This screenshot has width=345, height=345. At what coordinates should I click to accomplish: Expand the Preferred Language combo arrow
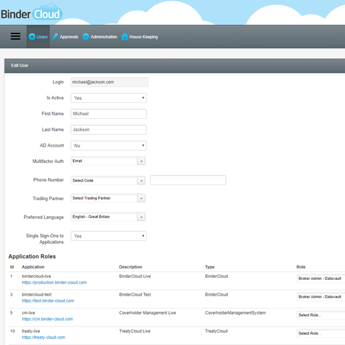click(x=142, y=217)
